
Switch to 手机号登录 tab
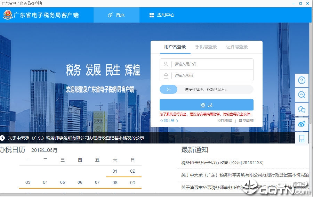pyautogui.click(x=206, y=47)
